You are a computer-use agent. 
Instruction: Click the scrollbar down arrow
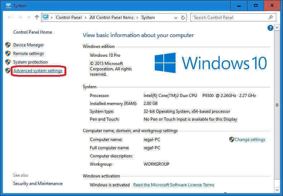[277, 190]
